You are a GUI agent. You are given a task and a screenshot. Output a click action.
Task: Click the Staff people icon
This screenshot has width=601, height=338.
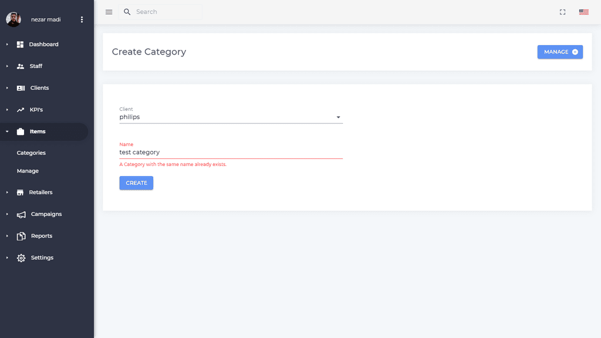[21, 66]
